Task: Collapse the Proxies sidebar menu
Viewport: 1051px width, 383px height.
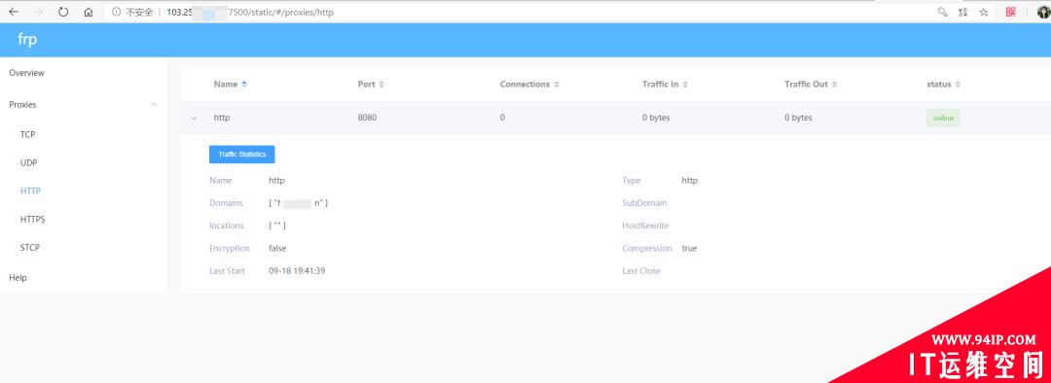Action: [155, 104]
